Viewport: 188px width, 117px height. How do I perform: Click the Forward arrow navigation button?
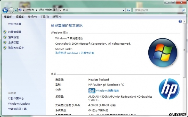[x=11, y=10]
